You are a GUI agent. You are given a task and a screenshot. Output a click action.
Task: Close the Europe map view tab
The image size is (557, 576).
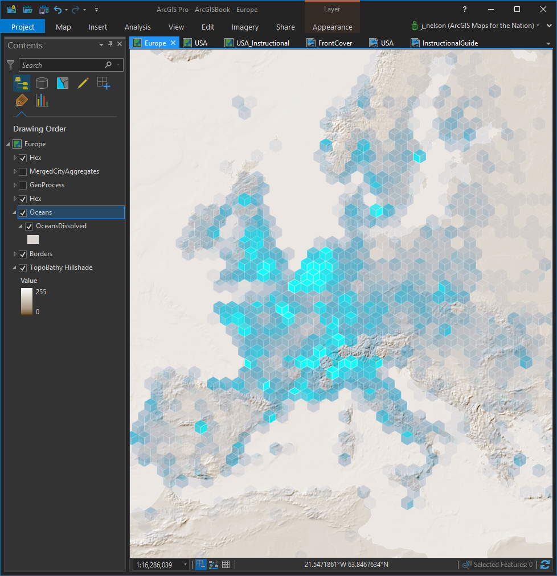(173, 43)
